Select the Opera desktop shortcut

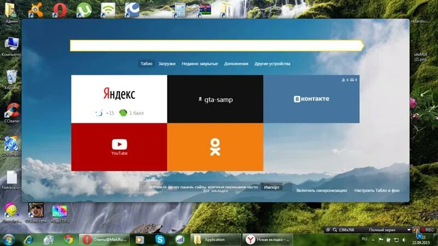[x=60, y=10]
